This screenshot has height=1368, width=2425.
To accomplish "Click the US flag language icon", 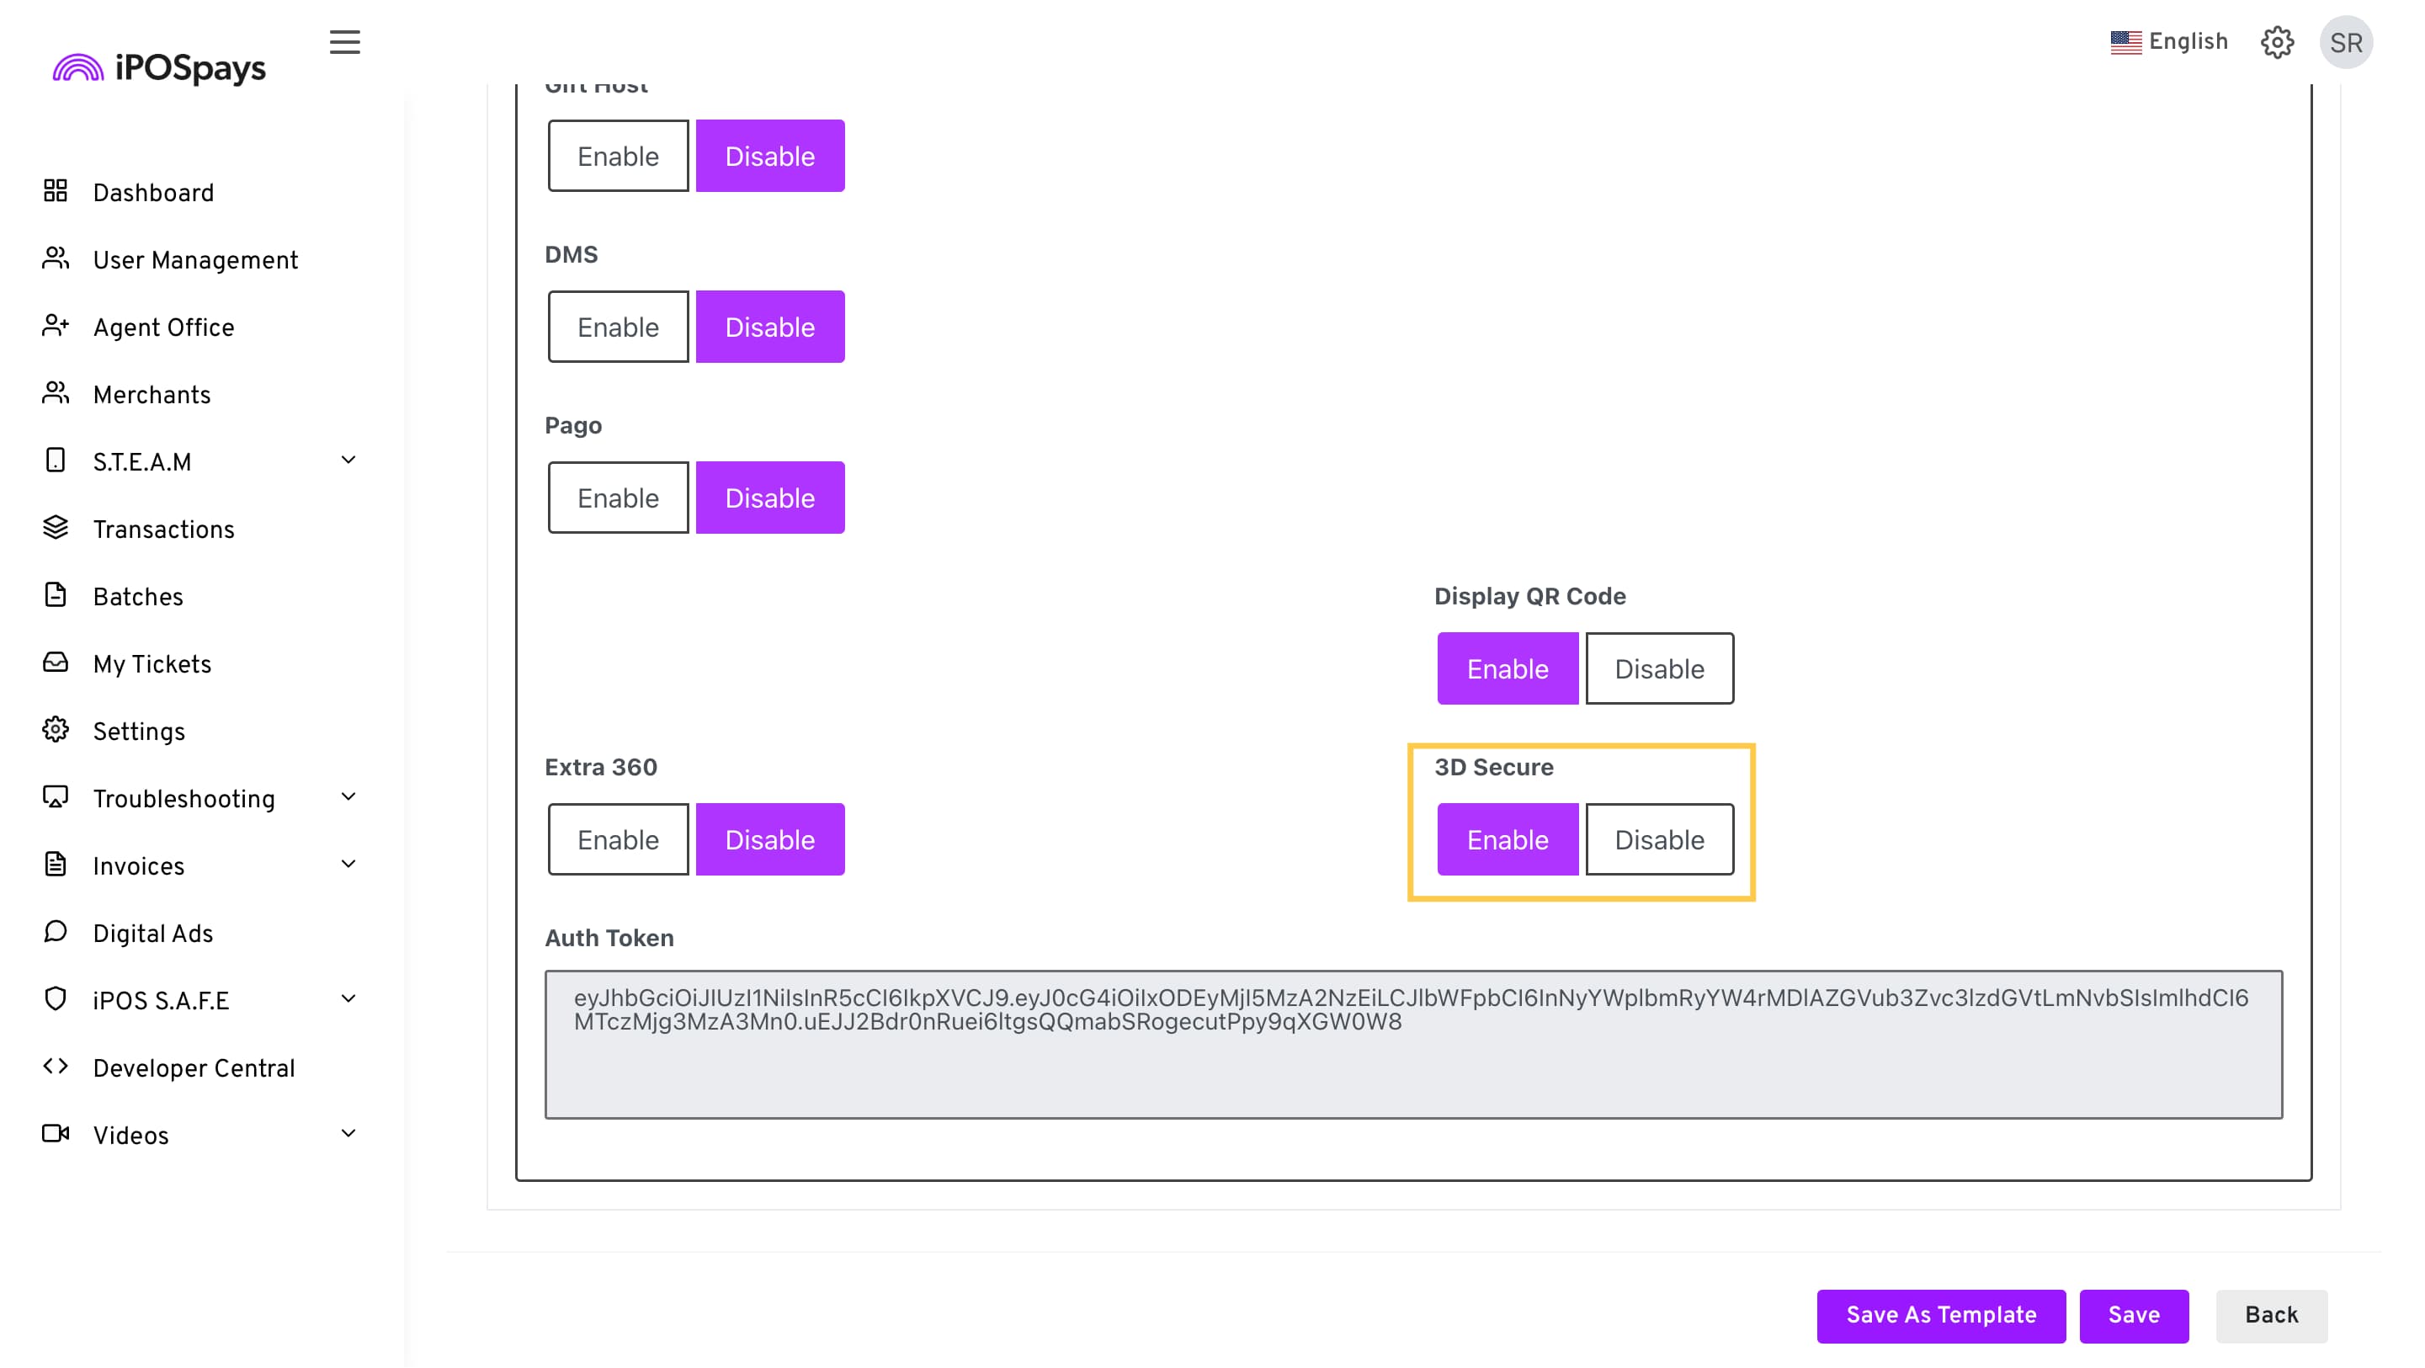I will (x=2125, y=42).
